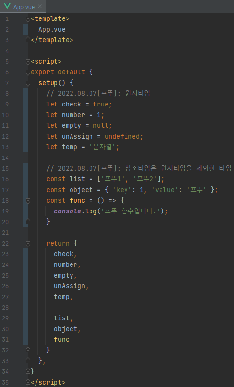Image resolution: width=234 pixels, height=387 pixels.
Task: Click 'func' on line 31
Action: [62, 340]
